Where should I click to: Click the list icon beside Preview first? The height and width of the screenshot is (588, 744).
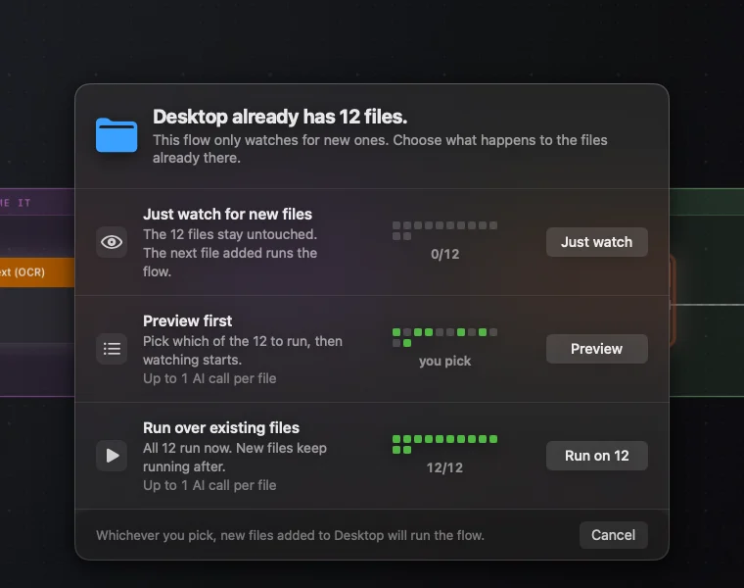coord(112,349)
